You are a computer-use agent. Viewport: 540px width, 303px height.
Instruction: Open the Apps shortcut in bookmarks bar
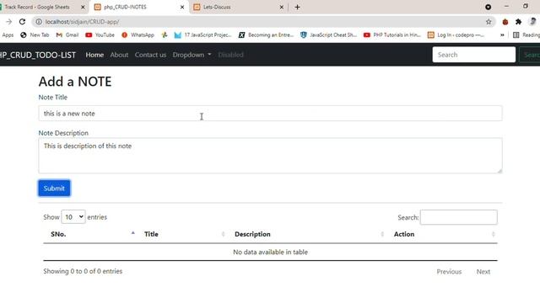(x=7, y=35)
